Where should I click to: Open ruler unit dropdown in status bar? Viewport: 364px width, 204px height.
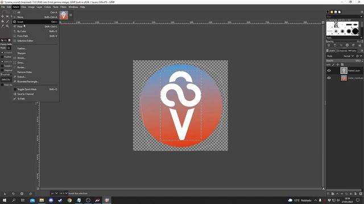[54, 193]
